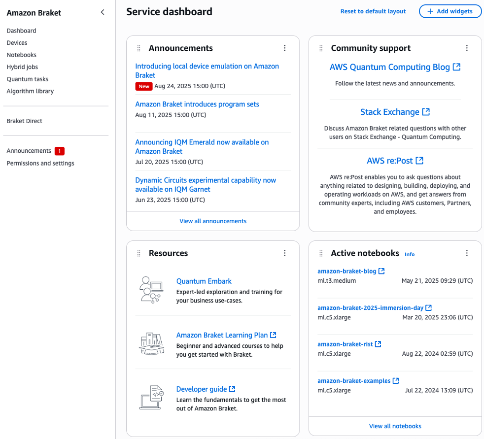Open AWS Quantum Computing Blog link
The height and width of the screenshot is (439, 484).
click(x=389, y=67)
